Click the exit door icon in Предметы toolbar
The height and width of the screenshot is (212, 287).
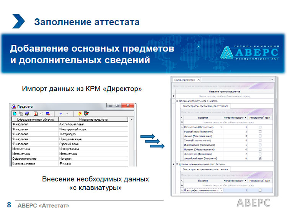[x=86, y=114]
